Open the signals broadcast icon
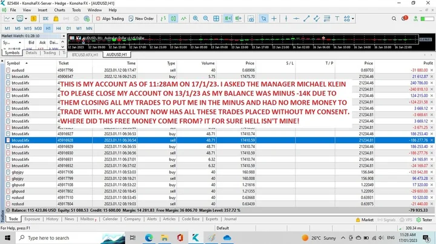 click(x=66, y=19)
